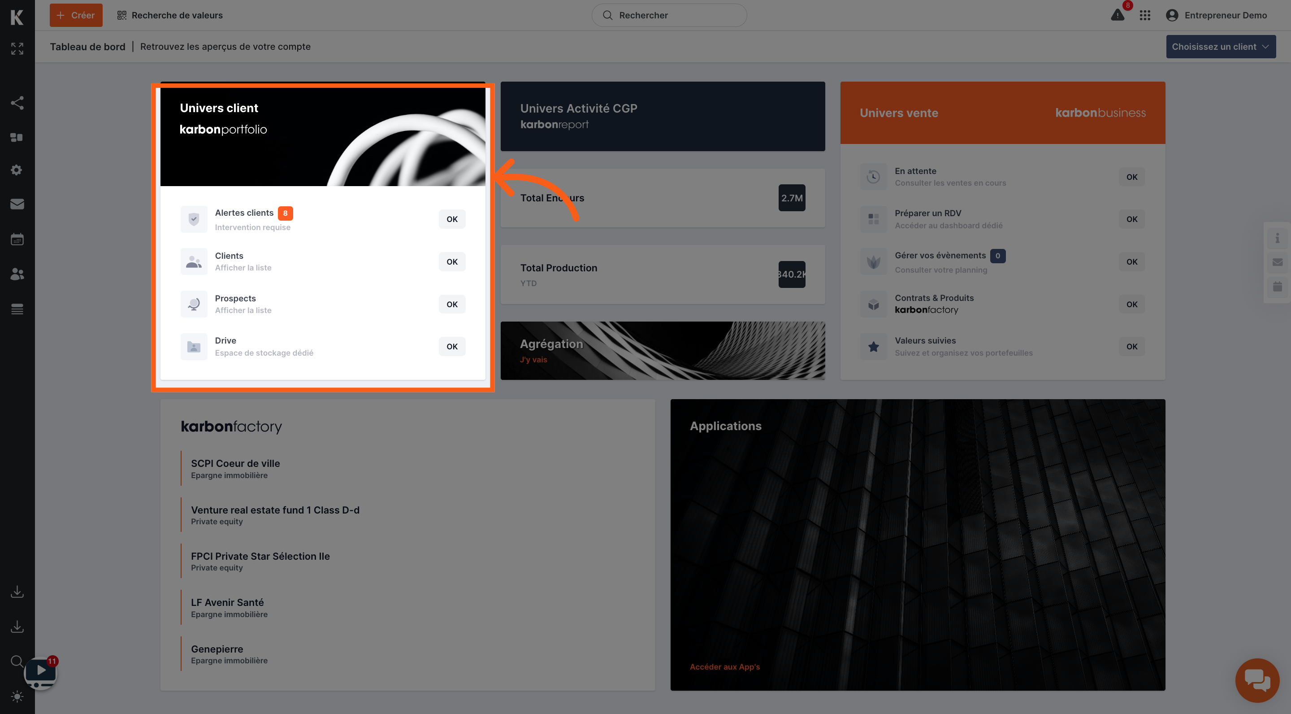Screen dimensions: 1291x714
Task: Click the Total Production card
Action: point(663,274)
